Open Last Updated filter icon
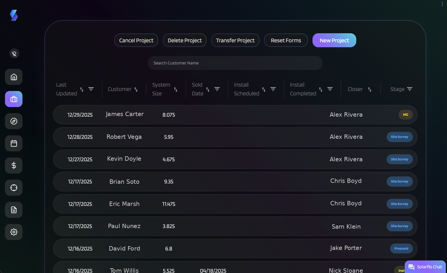This screenshot has width=447, height=273. (91, 89)
